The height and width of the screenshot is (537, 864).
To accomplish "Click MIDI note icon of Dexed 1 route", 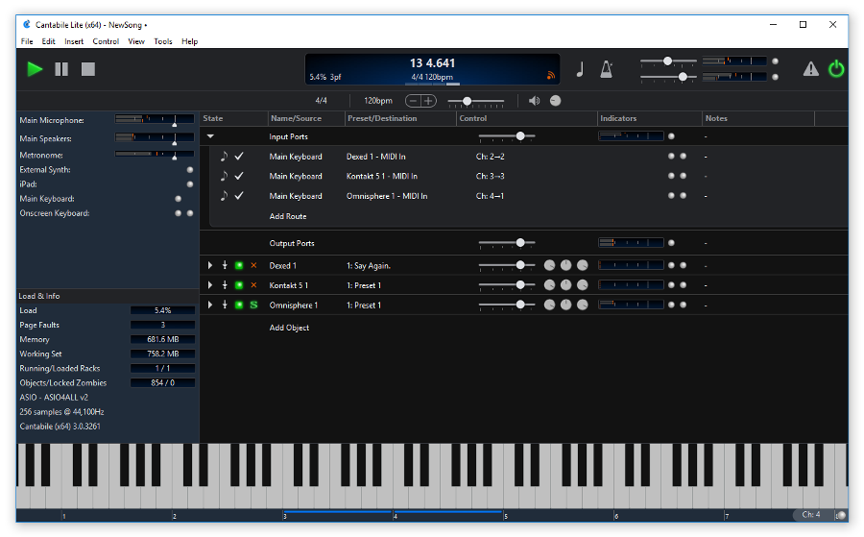I will coord(224,156).
